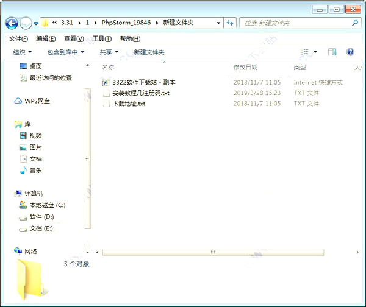This screenshot has width=366, height=307.
Task: Click the file list horizontal scrollbar
Action: coord(213,252)
